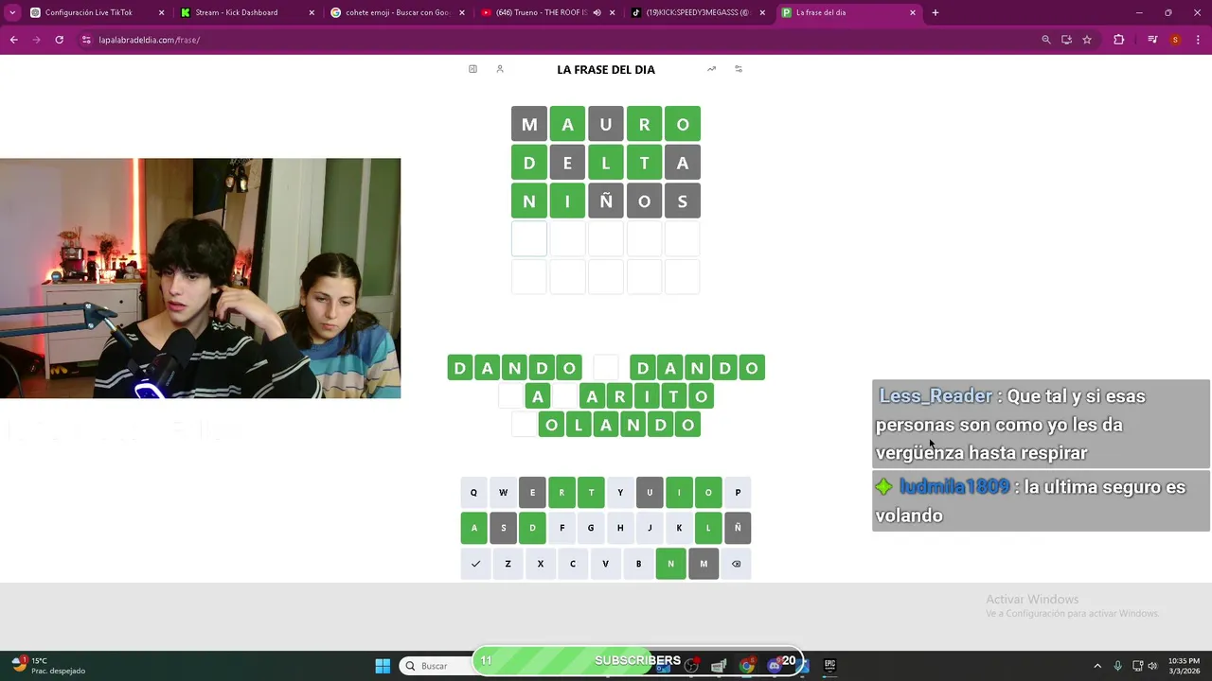The height and width of the screenshot is (681, 1212).
Task: Click the zoom magnifier icon in address bar
Action: tap(1046, 40)
